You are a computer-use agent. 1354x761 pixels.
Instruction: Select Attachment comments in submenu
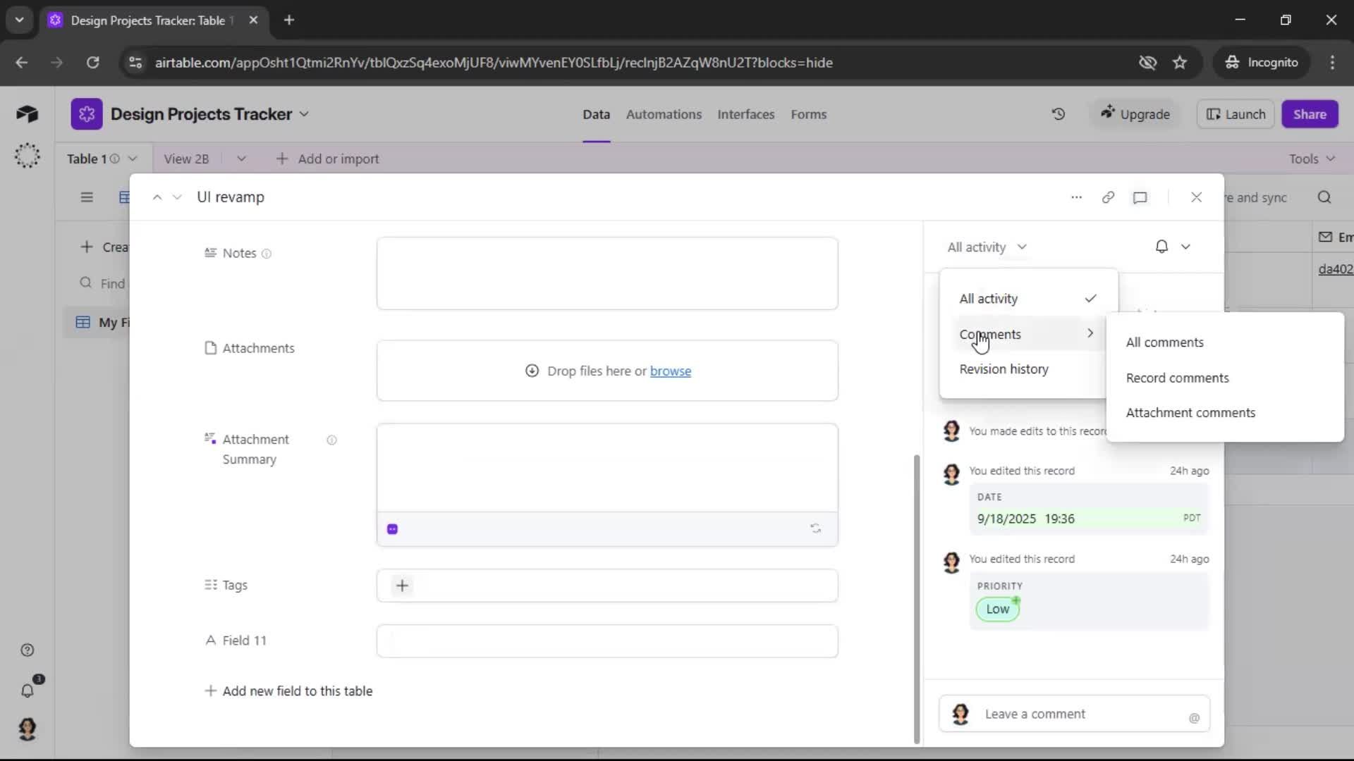pyautogui.click(x=1190, y=413)
